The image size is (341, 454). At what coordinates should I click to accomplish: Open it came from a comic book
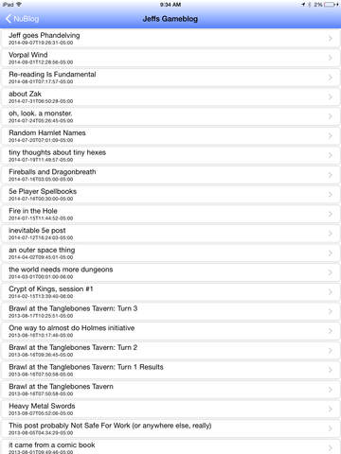(170, 447)
